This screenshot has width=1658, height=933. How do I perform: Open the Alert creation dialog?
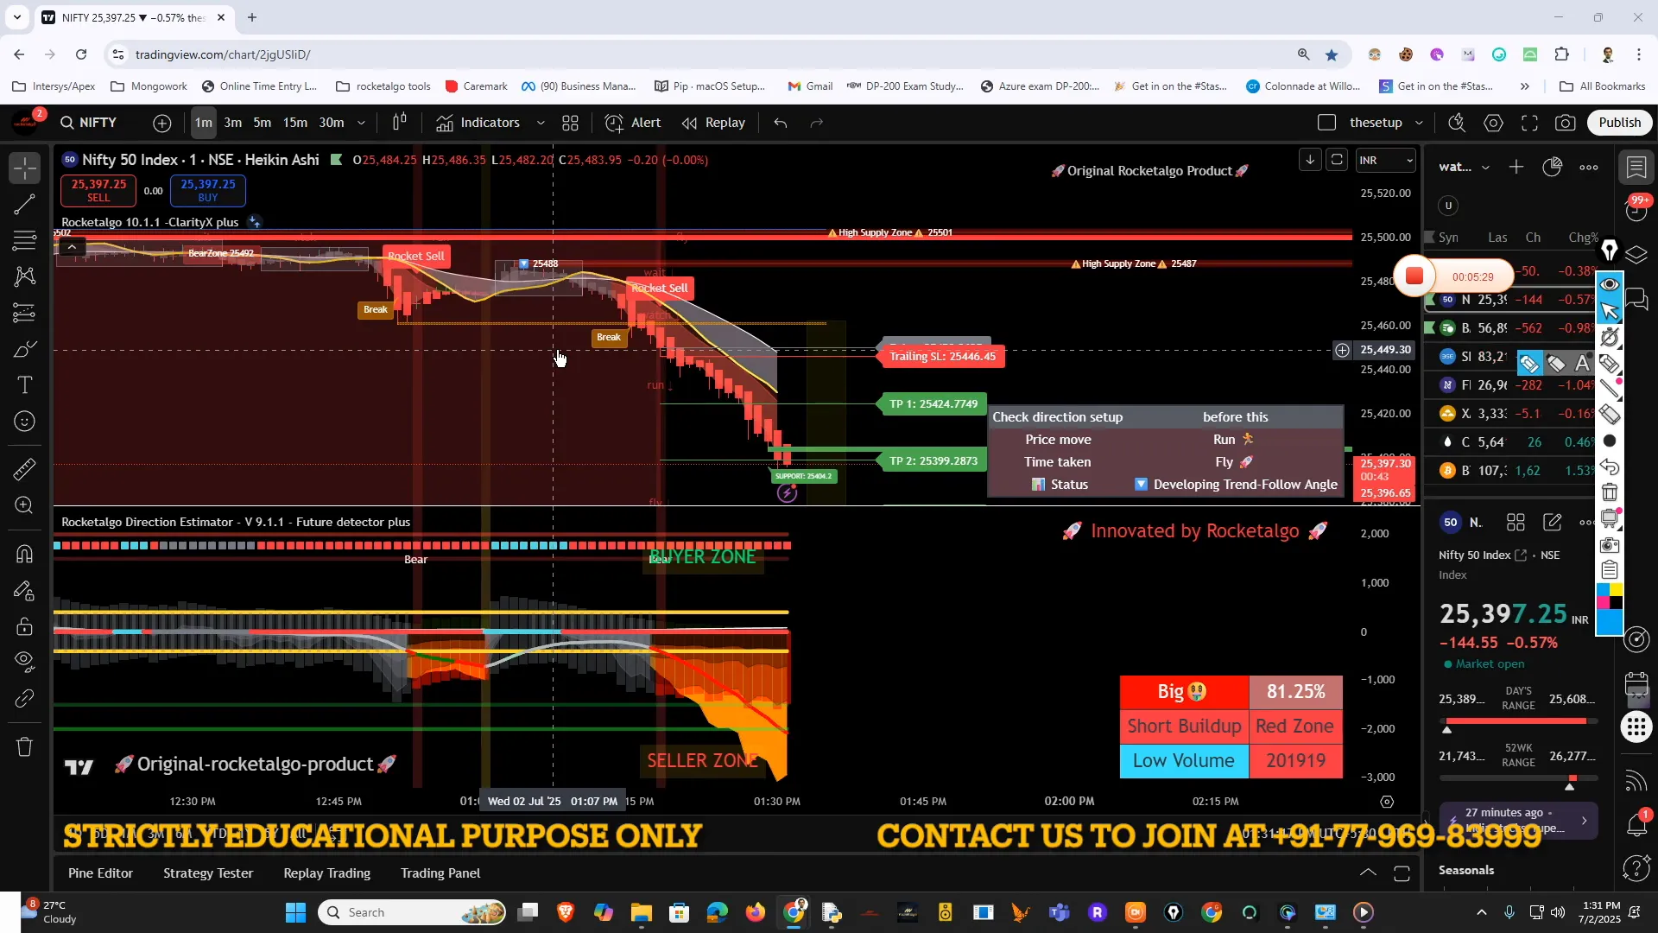(633, 123)
